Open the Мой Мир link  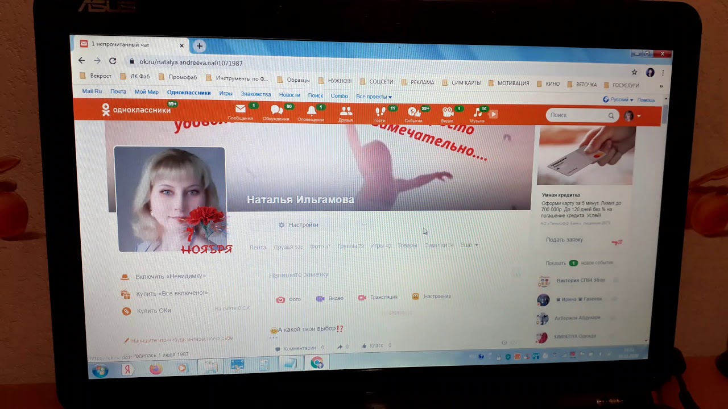[x=147, y=92]
